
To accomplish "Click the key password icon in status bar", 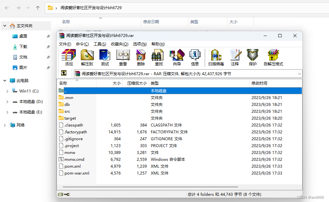I will click(67, 194).
